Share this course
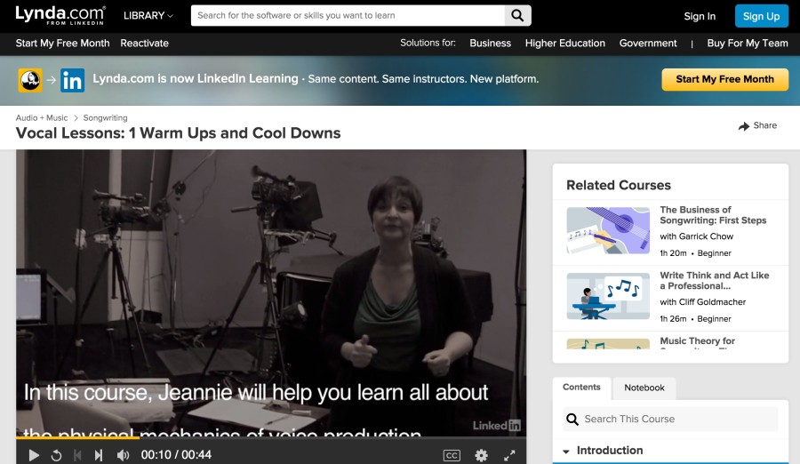This screenshot has height=464, width=800. point(757,126)
